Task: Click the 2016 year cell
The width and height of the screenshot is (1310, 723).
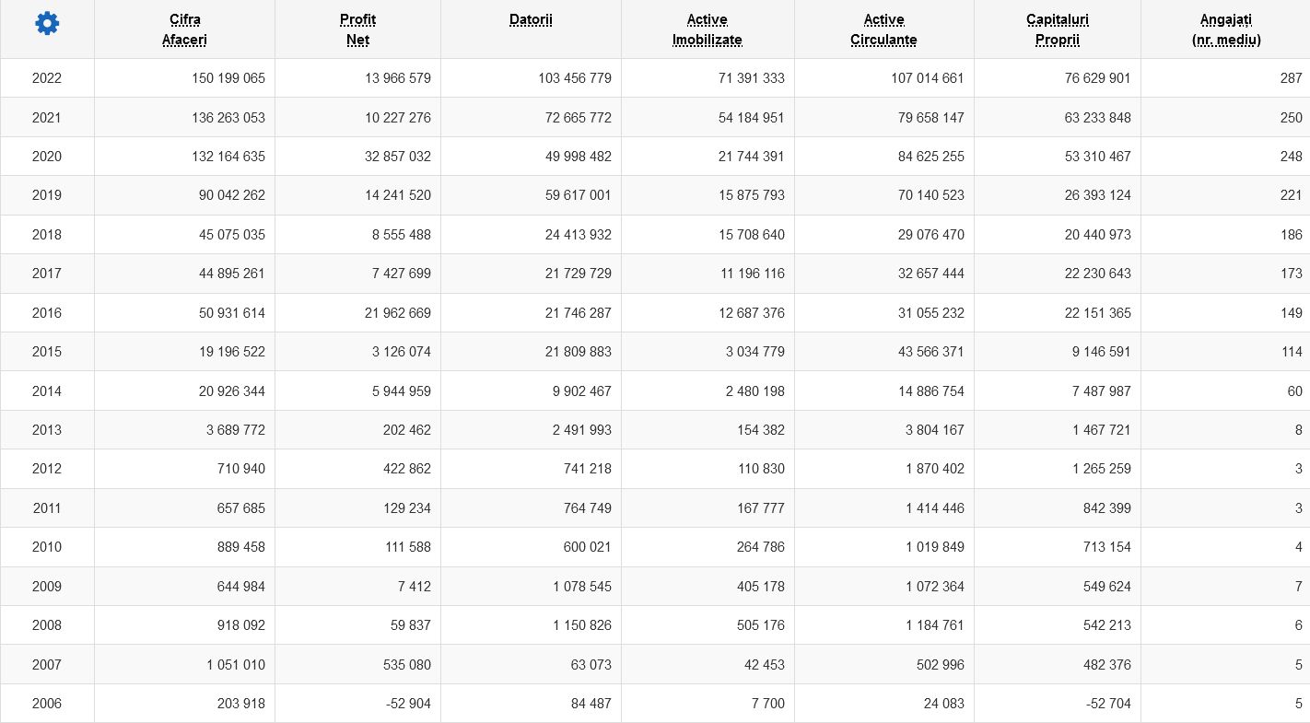Action: coord(47,312)
